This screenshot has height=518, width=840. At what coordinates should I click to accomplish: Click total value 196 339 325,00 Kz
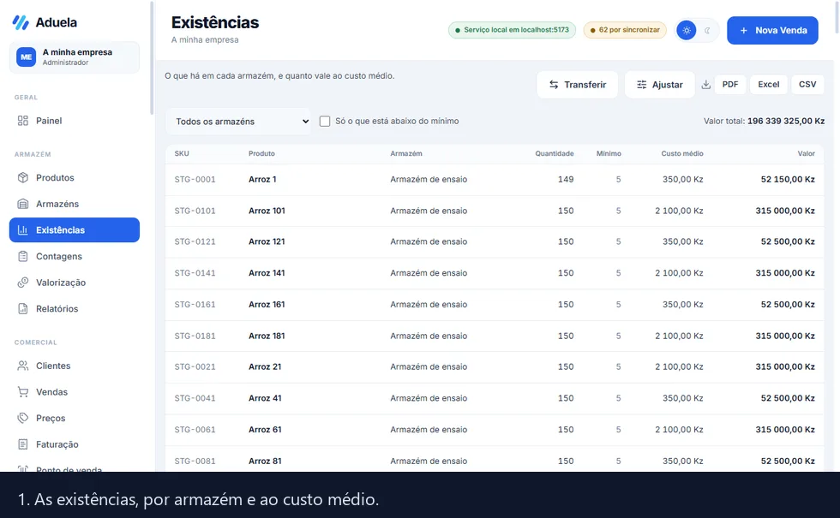[x=785, y=121]
